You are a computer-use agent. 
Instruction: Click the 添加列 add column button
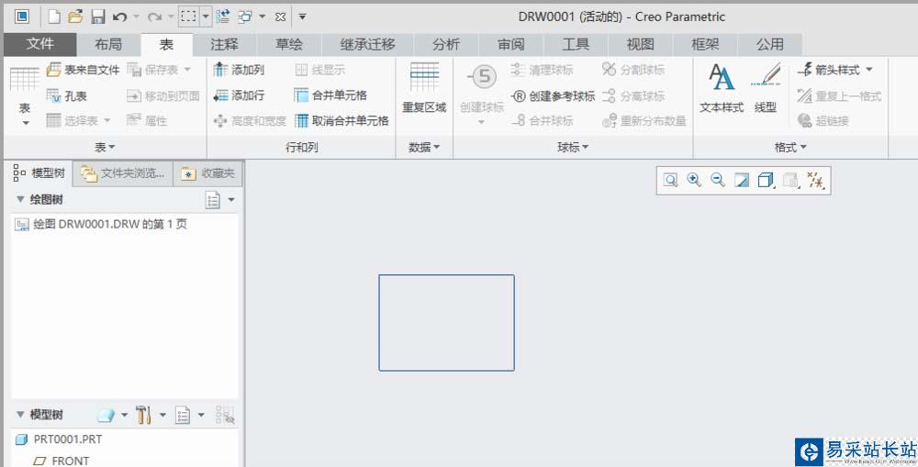coord(239,71)
